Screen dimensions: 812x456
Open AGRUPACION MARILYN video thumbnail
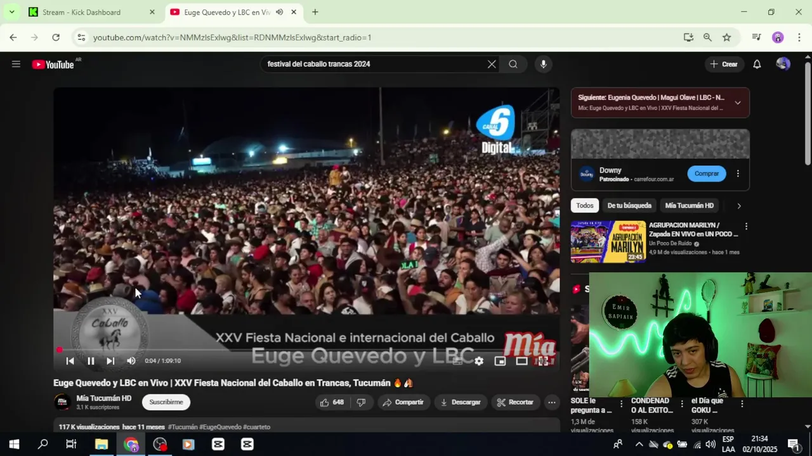pyautogui.click(x=608, y=241)
